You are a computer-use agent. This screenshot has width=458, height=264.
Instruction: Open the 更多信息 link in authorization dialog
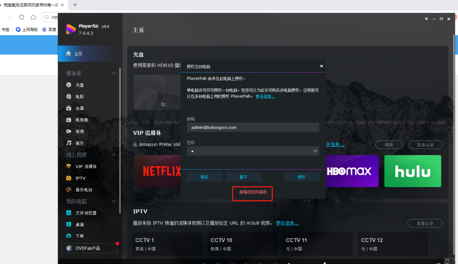coord(265,96)
